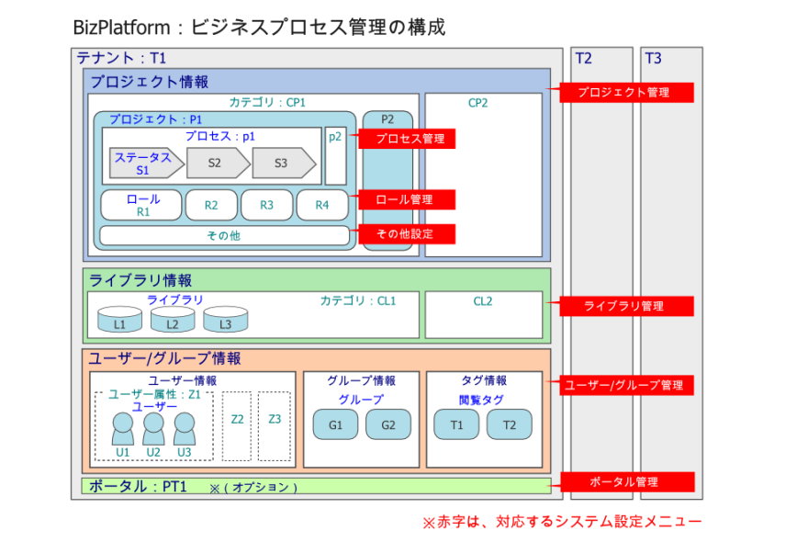
Task: Select the L2 library cylinder
Action: pos(173,319)
